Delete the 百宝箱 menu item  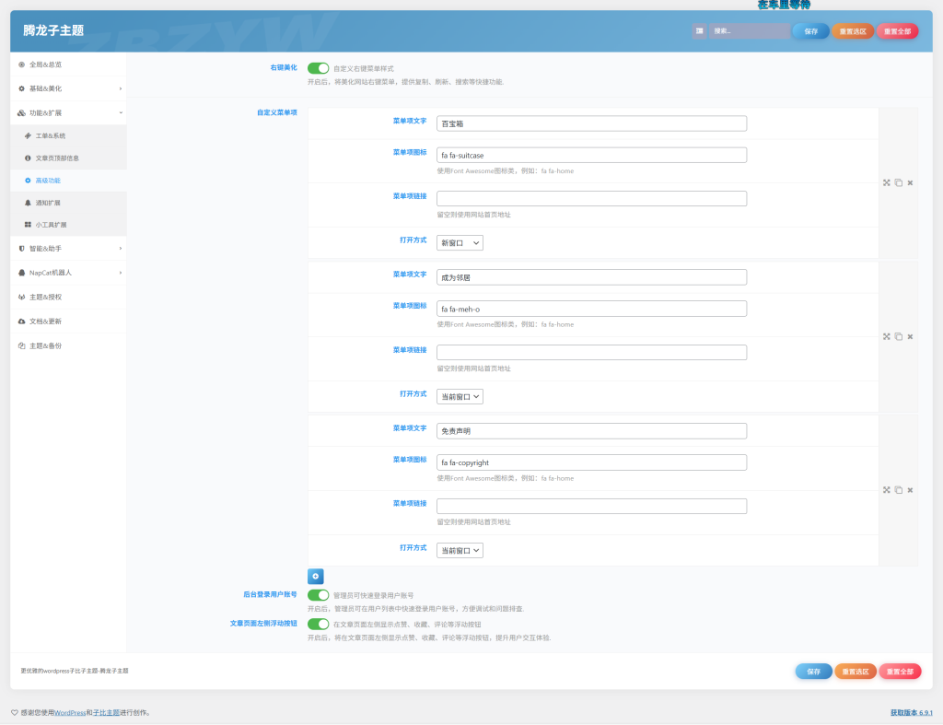(x=910, y=182)
